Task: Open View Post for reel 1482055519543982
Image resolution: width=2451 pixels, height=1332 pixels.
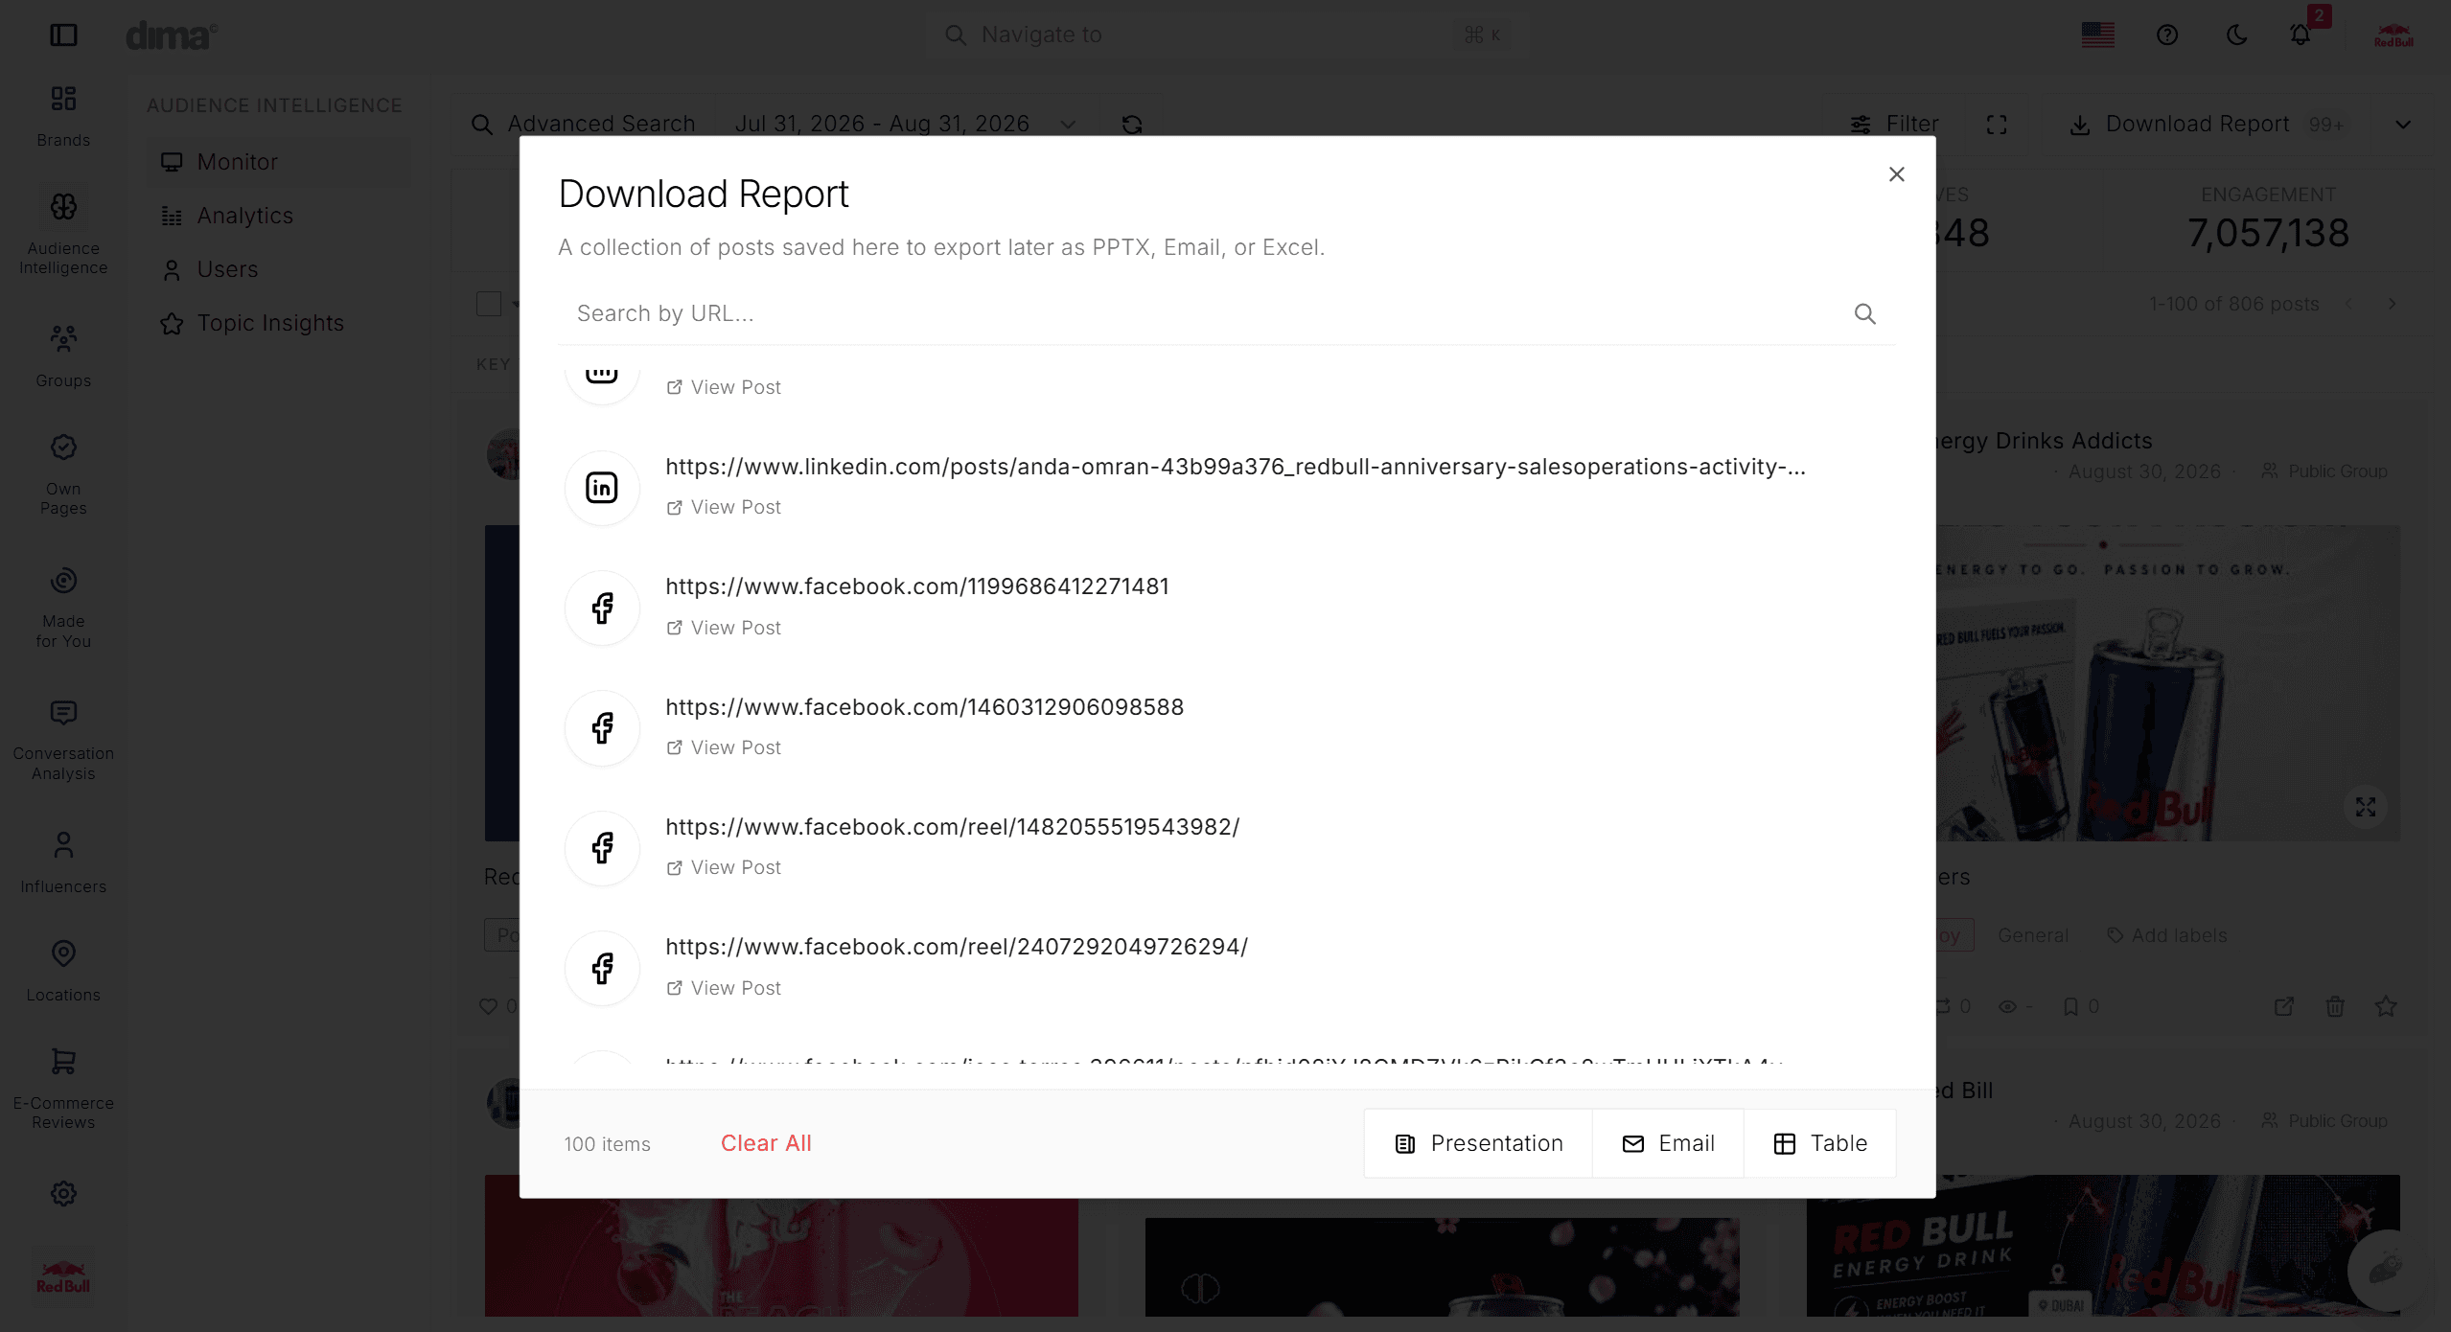Action: (724, 867)
